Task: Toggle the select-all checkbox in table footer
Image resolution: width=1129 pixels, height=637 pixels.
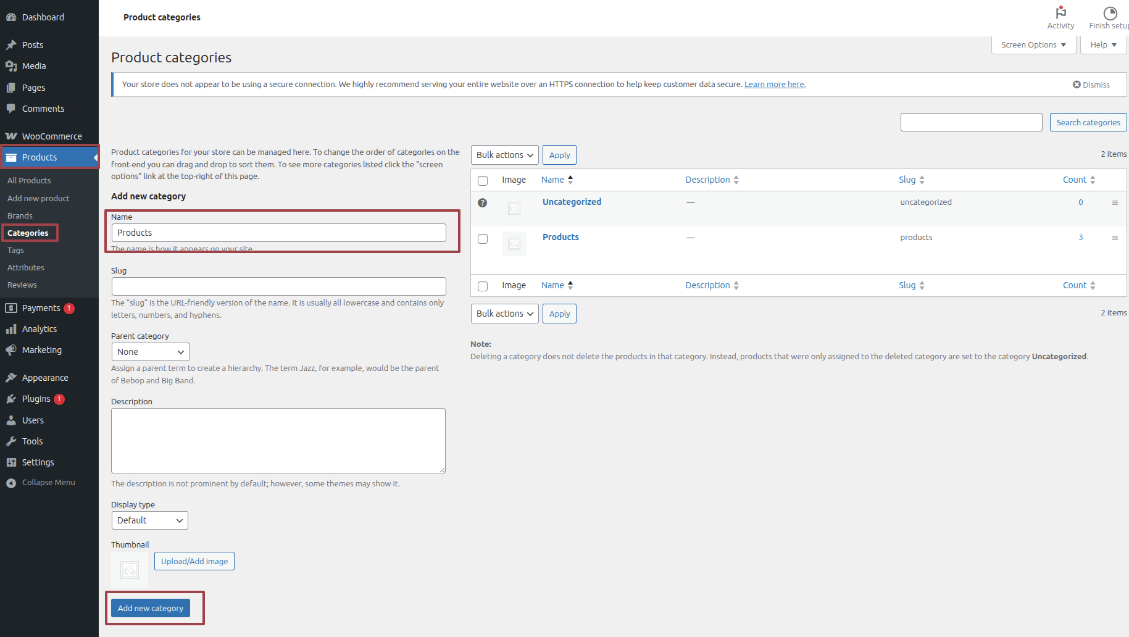Action: pyautogui.click(x=483, y=286)
